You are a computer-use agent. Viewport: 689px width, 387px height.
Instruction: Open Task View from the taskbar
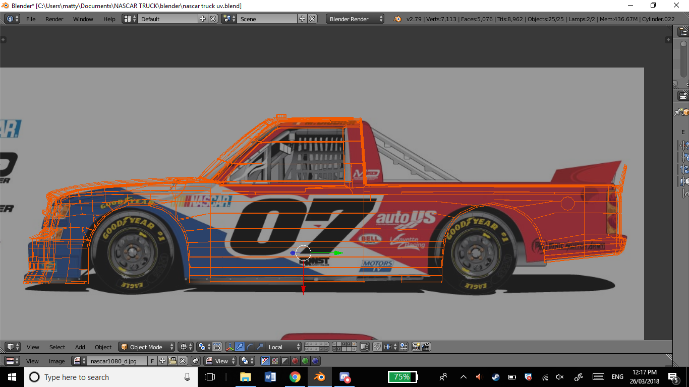(x=210, y=377)
